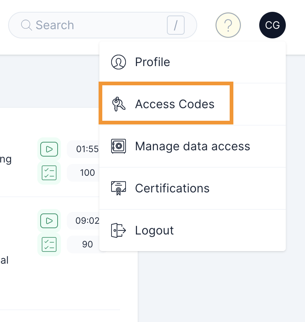The image size is (305, 322).
Task: Select Profile from the account menu
Action: [152, 62]
